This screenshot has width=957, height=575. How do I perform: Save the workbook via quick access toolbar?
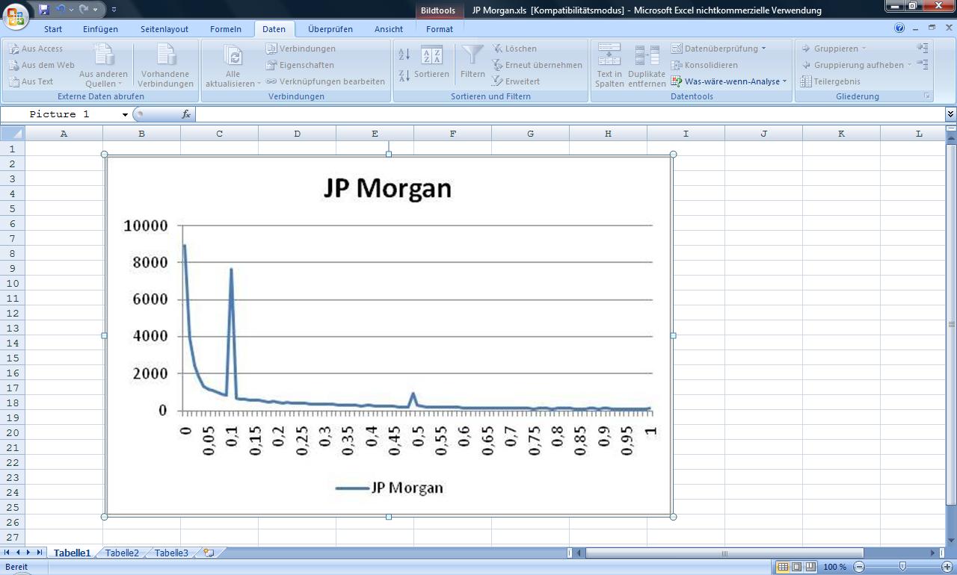click(43, 10)
